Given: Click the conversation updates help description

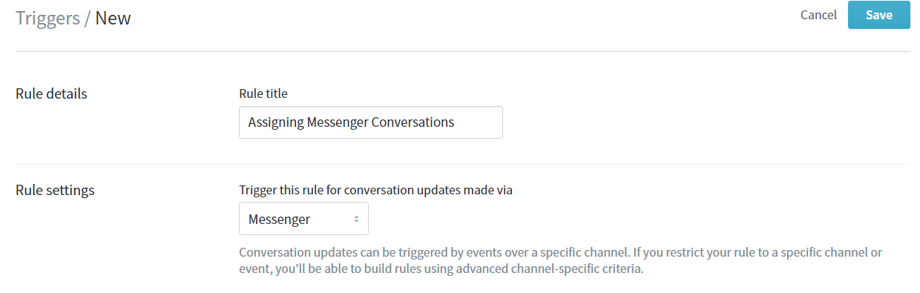Looking at the screenshot, I should (560, 260).
